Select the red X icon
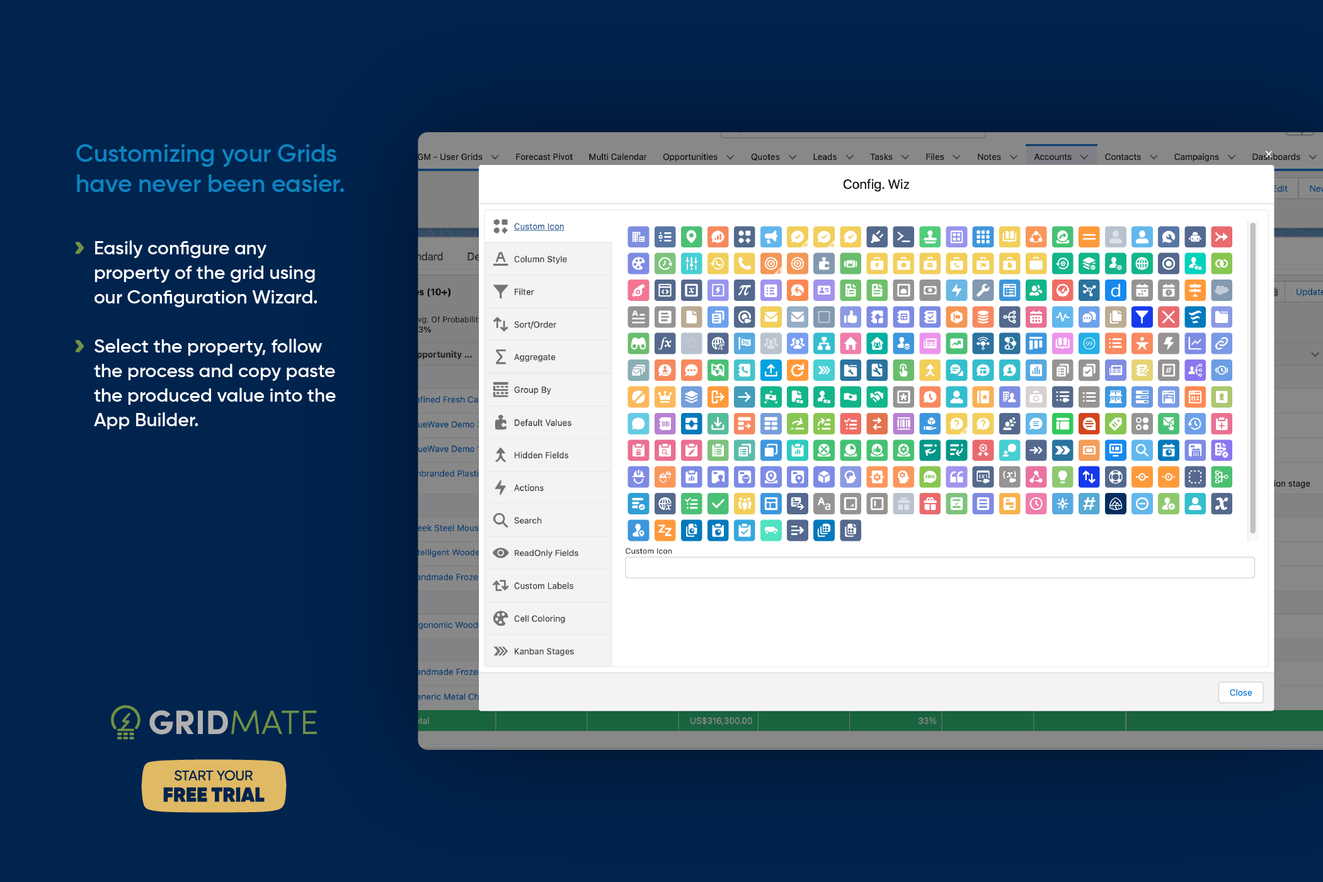 tap(1169, 317)
